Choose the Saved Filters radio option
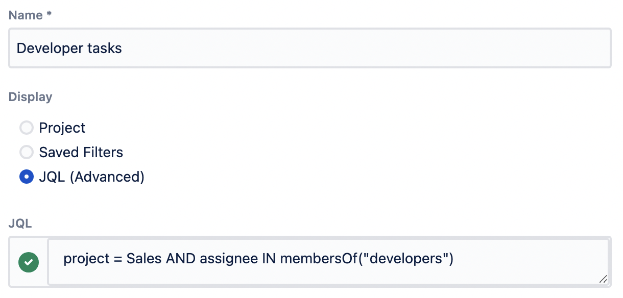Image resolution: width=623 pixels, height=298 pixels. [26, 152]
